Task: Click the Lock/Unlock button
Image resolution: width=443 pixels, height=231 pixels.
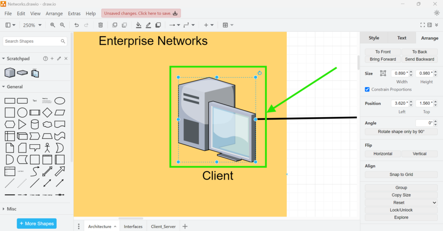Action: (401, 210)
